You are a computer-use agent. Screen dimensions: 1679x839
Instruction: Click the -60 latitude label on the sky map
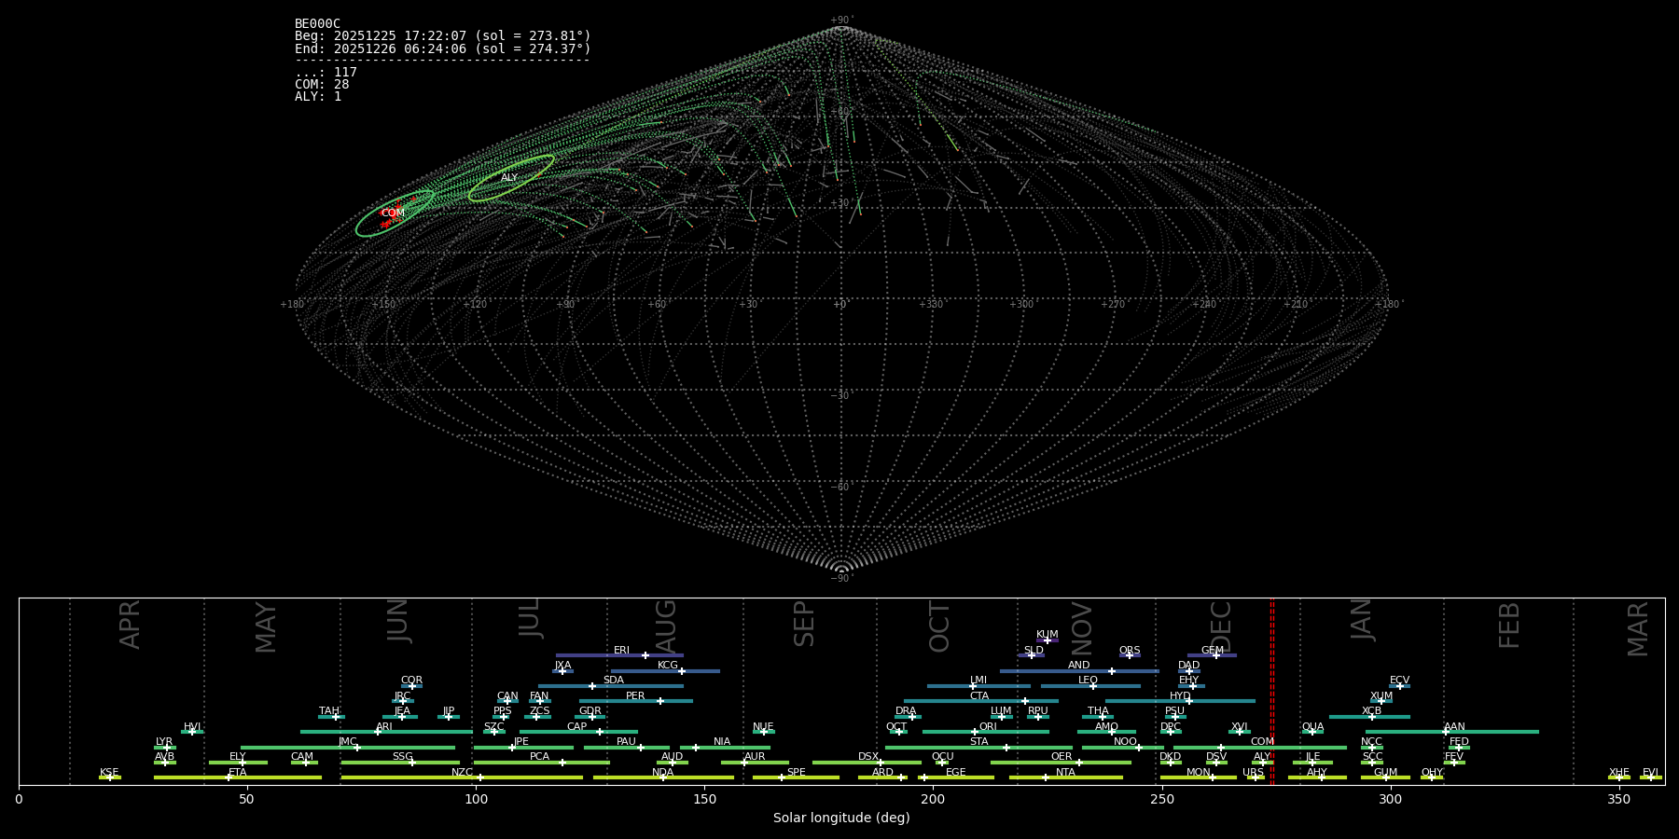(841, 488)
